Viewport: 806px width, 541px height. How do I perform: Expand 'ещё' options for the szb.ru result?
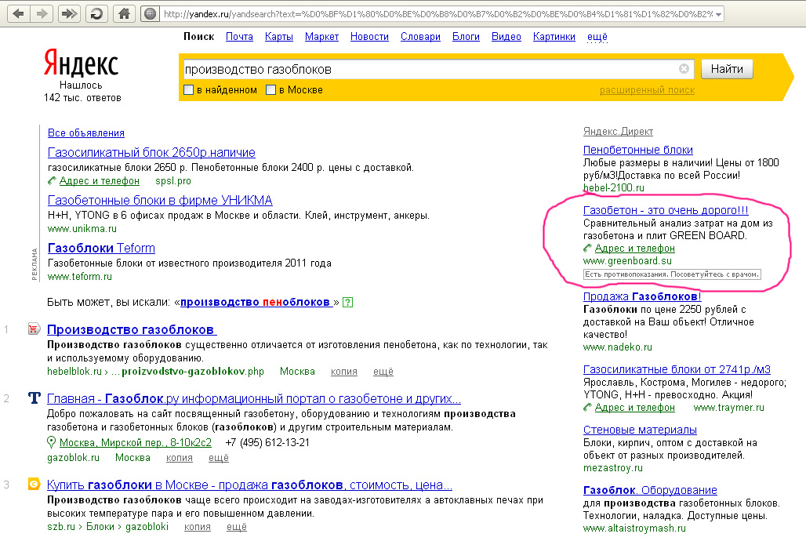(x=237, y=527)
